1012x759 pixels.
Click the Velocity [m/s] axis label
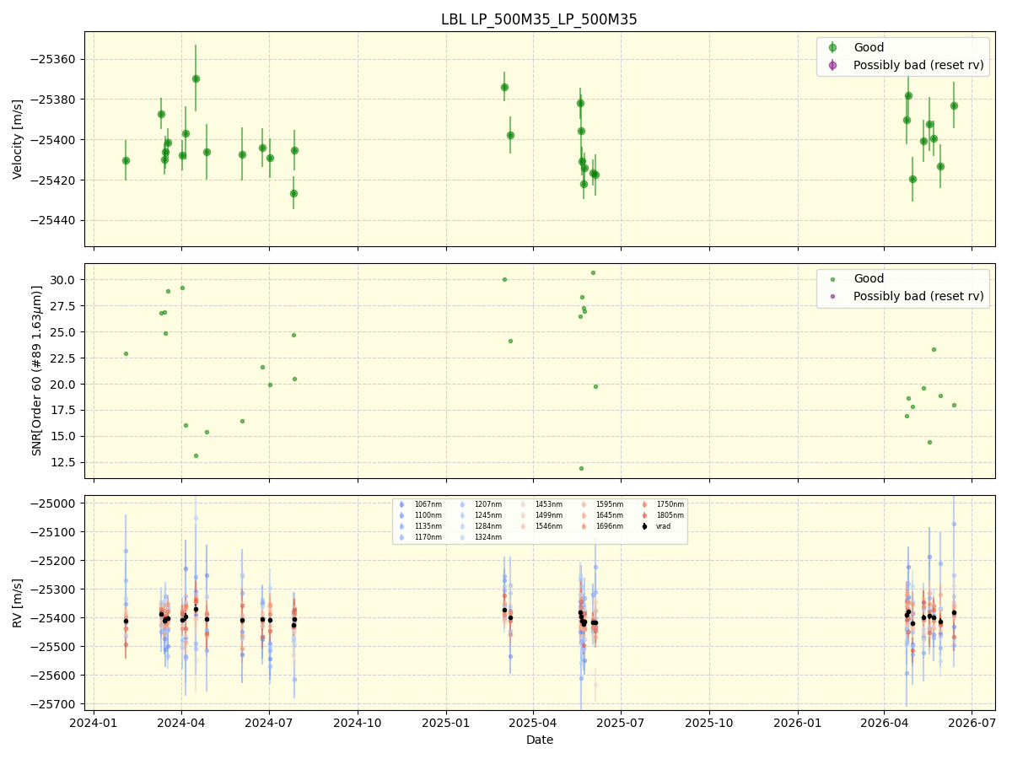pyautogui.click(x=18, y=139)
